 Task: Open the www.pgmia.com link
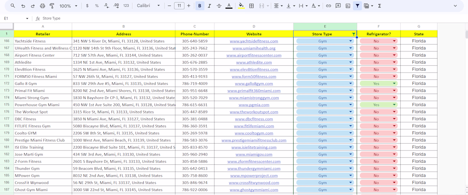click(x=254, y=105)
